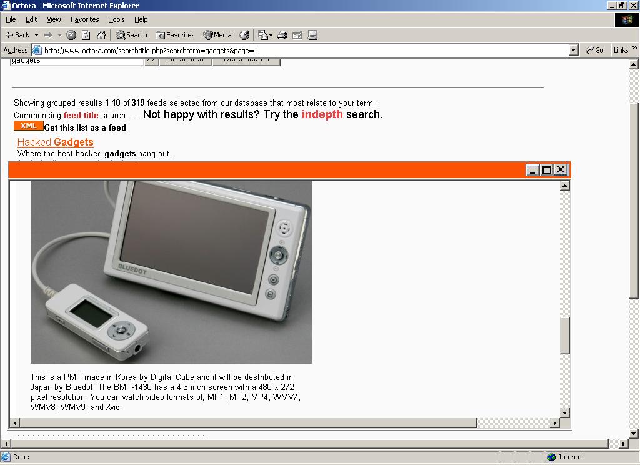Open Tools menu
The height and width of the screenshot is (465, 640).
click(117, 19)
